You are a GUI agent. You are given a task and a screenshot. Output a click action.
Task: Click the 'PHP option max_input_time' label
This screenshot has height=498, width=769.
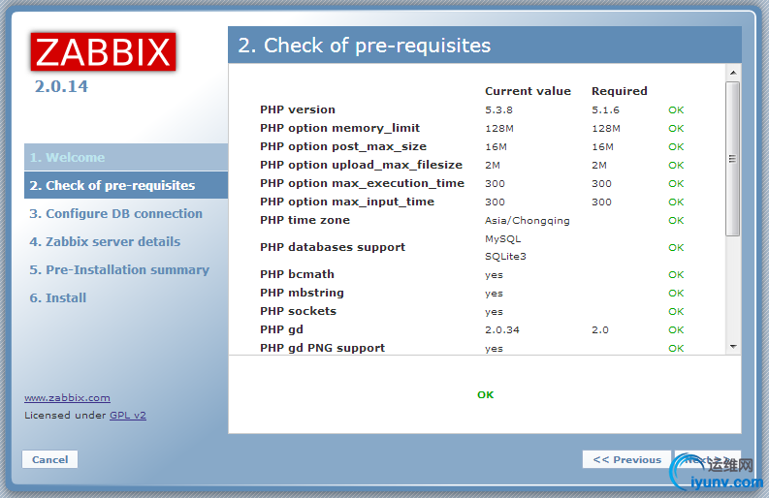coord(347,202)
